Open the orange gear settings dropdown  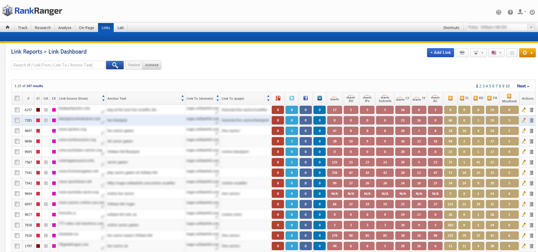[x=527, y=53]
